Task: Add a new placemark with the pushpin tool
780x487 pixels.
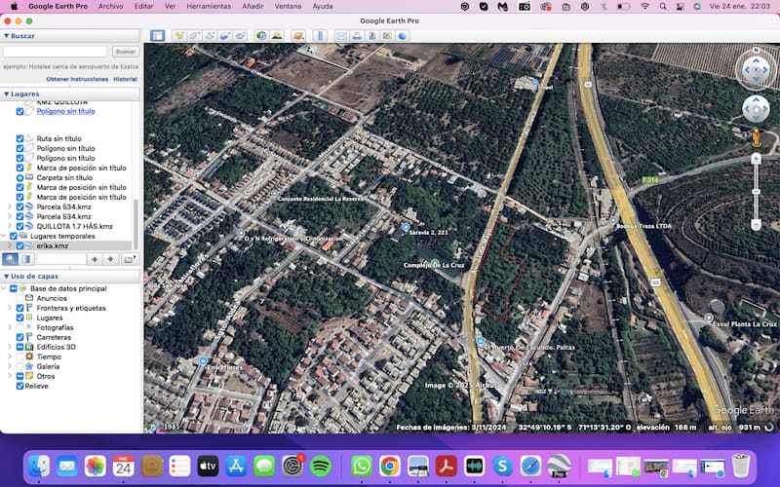Action: [x=179, y=36]
